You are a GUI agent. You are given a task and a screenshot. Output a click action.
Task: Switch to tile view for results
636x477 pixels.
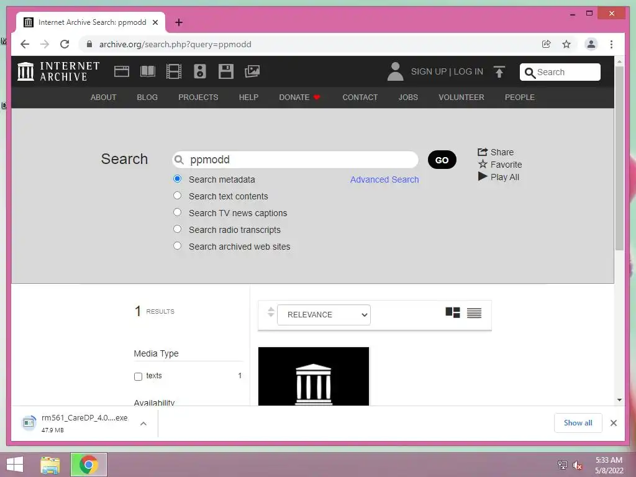click(453, 313)
